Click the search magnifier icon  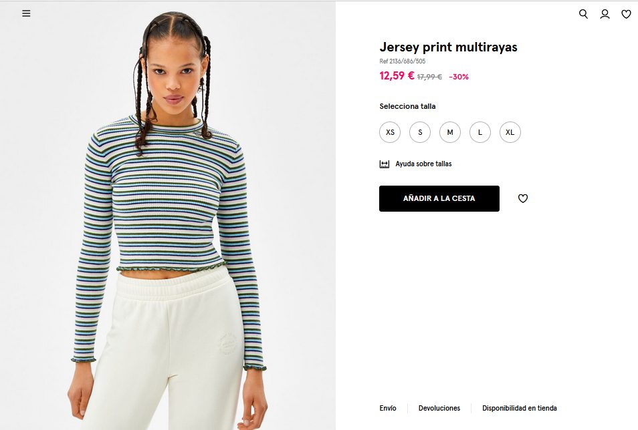(583, 14)
